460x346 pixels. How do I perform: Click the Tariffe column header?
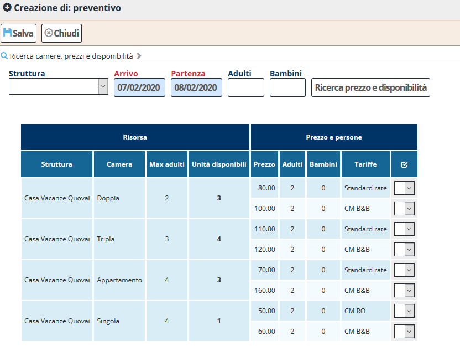(x=365, y=164)
